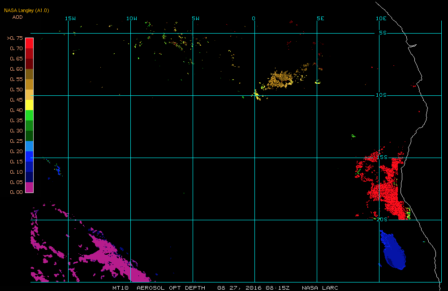The height and width of the screenshot is (291, 448).
Task: Click the '0.50' legend value
Action: pyautogui.click(x=16, y=90)
